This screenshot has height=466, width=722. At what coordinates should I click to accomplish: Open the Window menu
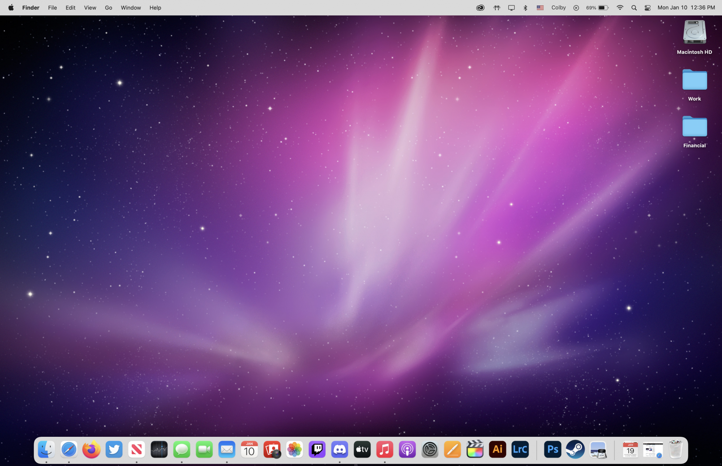pyautogui.click(x=131, y=8)
